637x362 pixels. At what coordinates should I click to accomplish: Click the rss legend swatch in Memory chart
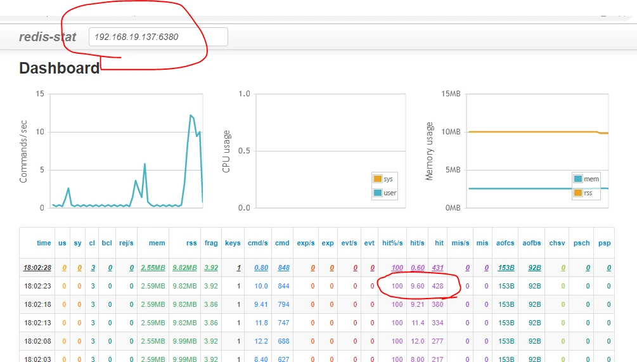[577, 193]
